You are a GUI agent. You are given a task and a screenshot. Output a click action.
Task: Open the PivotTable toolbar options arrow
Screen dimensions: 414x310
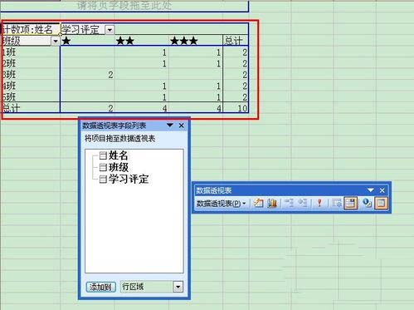click(371, 190)
